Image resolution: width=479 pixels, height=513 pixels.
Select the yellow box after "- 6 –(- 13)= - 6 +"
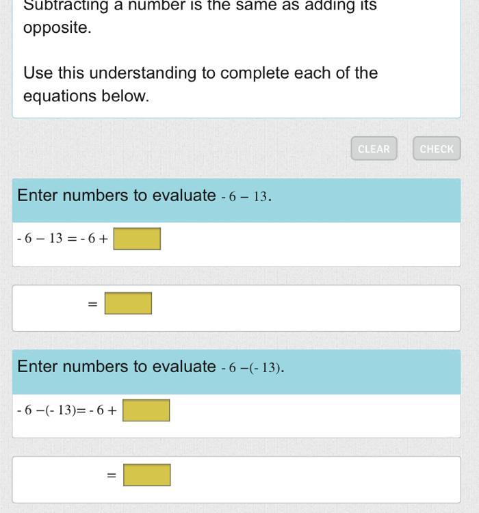[x=146, y=410]
